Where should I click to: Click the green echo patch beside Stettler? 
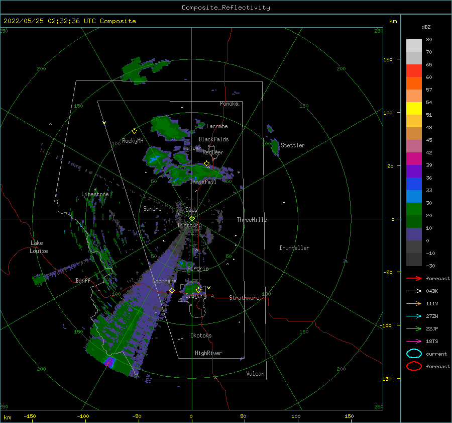(275, 146)
